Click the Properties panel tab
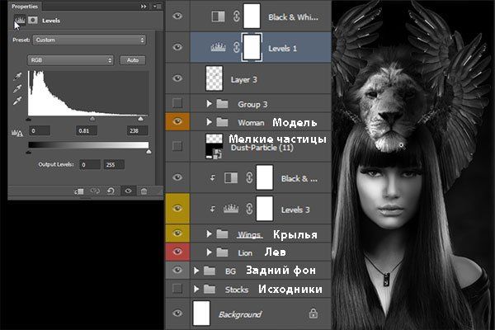This screenshot has height=330, width=495. pyautogui.click(x=25, y=7)
